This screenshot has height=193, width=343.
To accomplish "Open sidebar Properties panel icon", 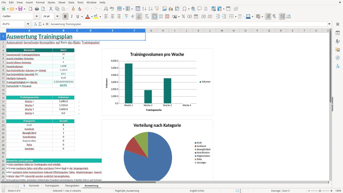I will tap(338, 33).
